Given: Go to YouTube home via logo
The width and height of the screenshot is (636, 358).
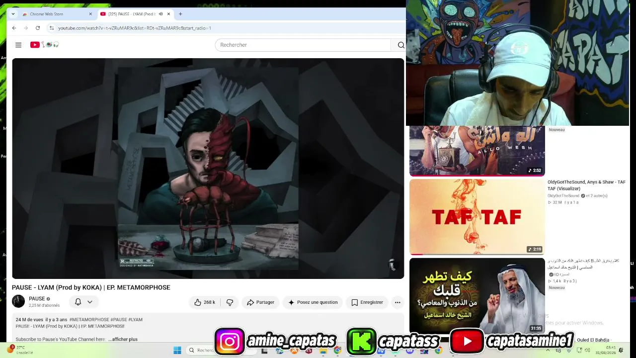Looking at the screenshot, I should [44, 45].
